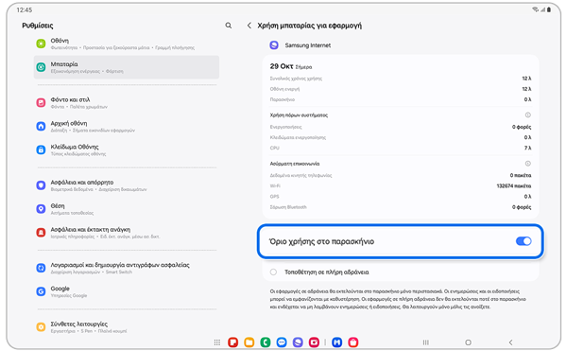Tap the Back navigation arrow in taskbar
The width and height of the screenshot is (567, 351).
(x=510, y=342)
